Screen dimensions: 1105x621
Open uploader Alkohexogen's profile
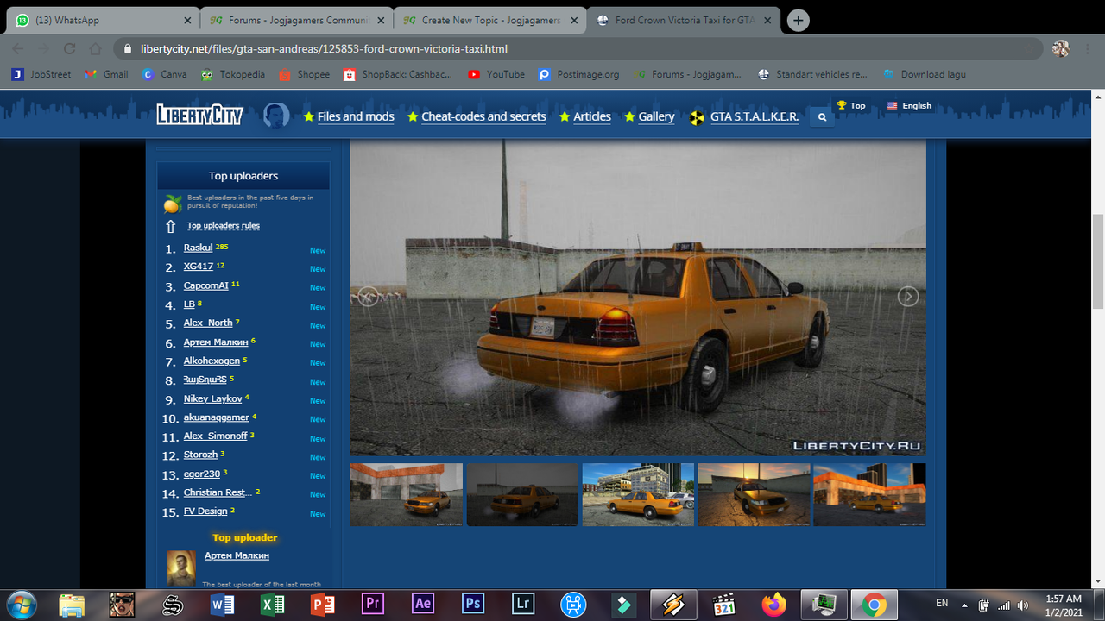[212, 361]
